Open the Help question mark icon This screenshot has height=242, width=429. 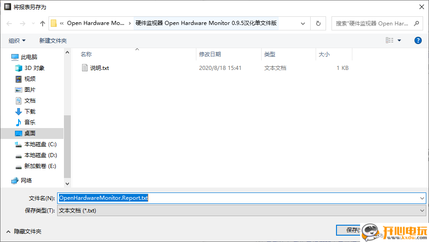(x=418, y=40)
